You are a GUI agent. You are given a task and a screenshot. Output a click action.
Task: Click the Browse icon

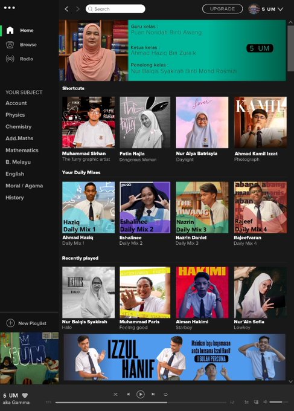10,45
